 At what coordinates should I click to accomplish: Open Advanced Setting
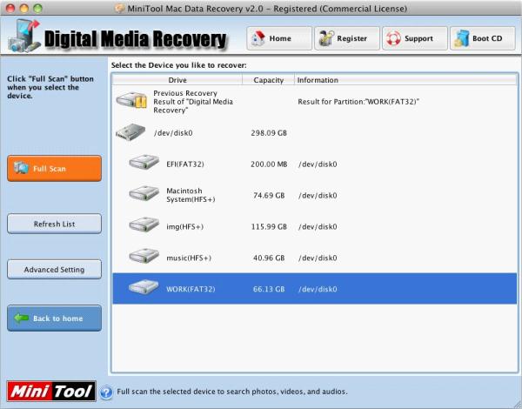click(54, 270)
